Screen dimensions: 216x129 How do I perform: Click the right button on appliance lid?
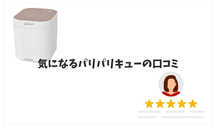coord(36,18)
